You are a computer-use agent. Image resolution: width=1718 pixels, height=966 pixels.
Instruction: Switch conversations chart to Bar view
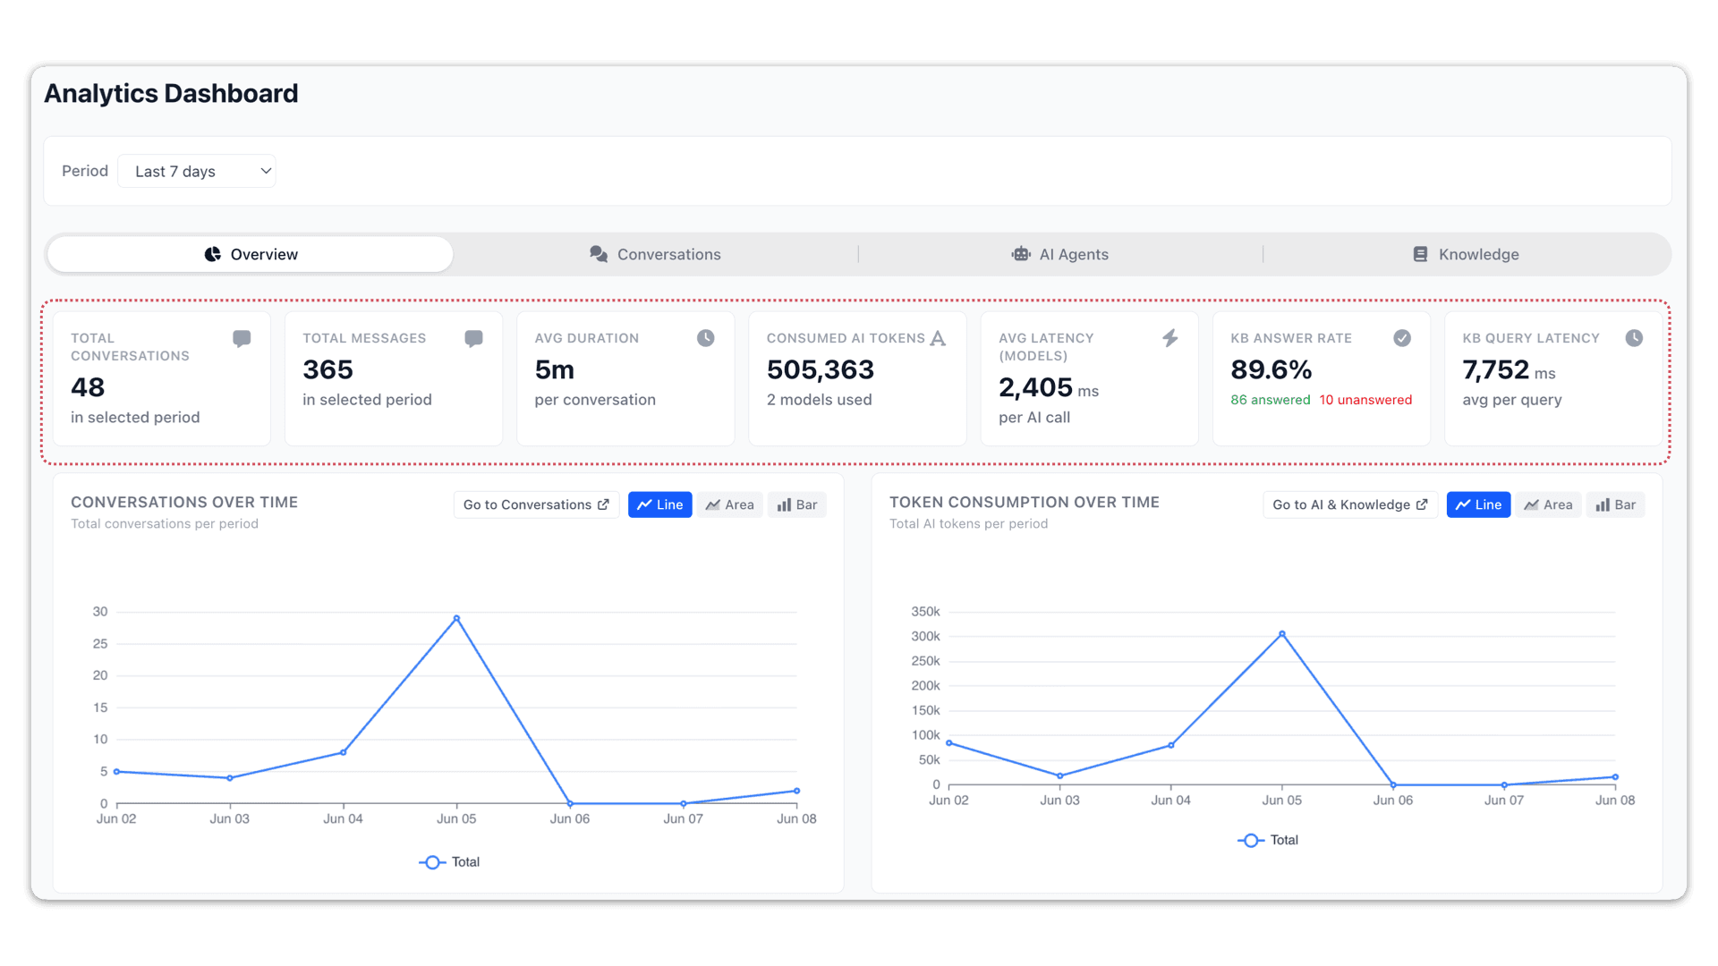point(797,504)
